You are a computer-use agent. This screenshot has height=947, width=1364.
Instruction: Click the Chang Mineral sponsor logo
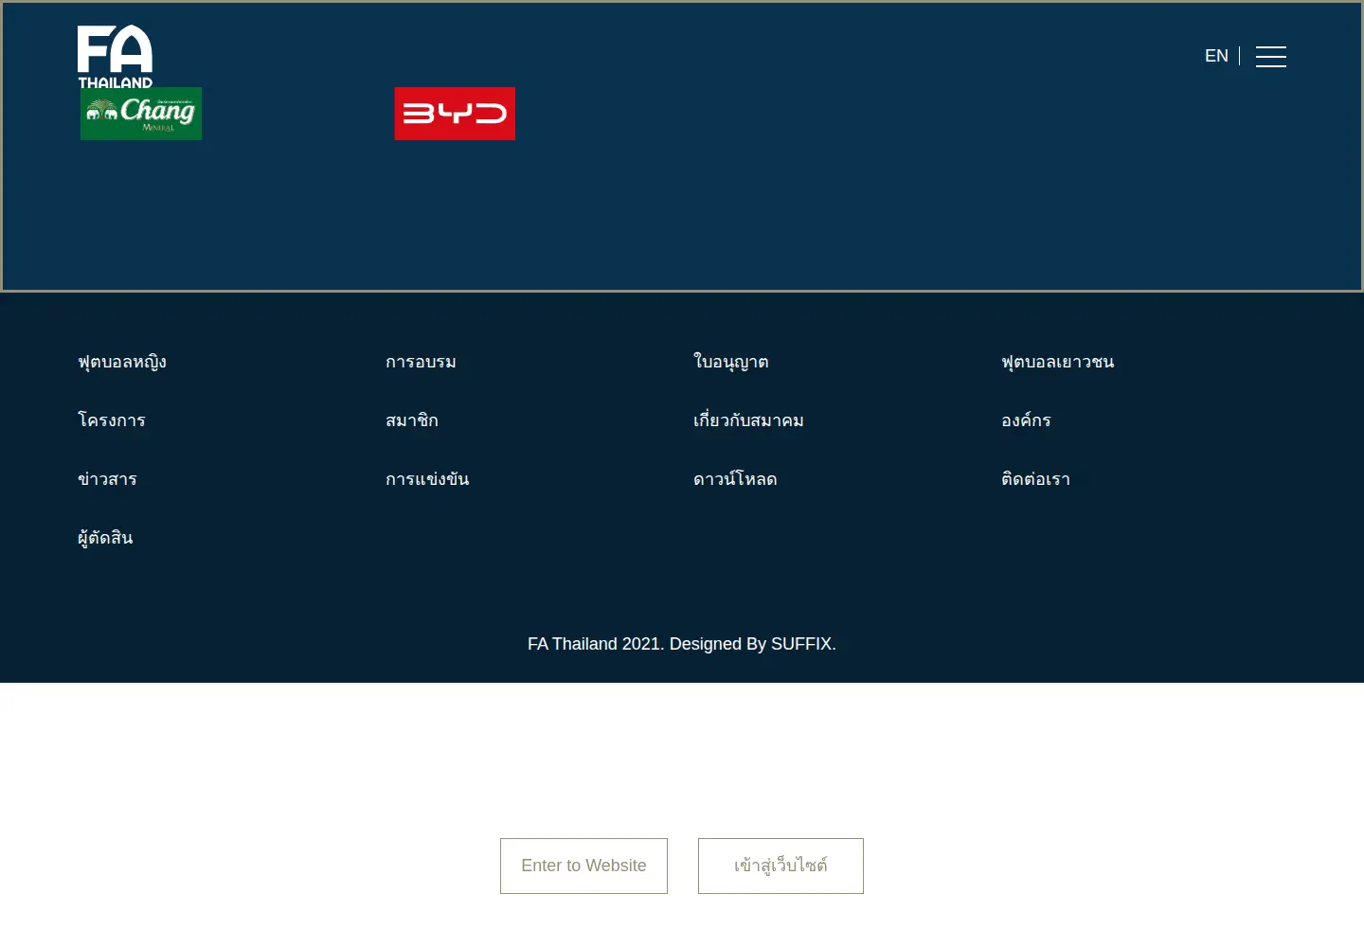click(141, 114)
